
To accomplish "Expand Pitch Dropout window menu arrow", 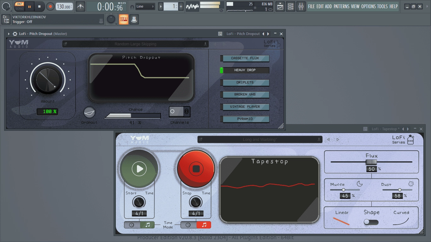I will (9, 34).
